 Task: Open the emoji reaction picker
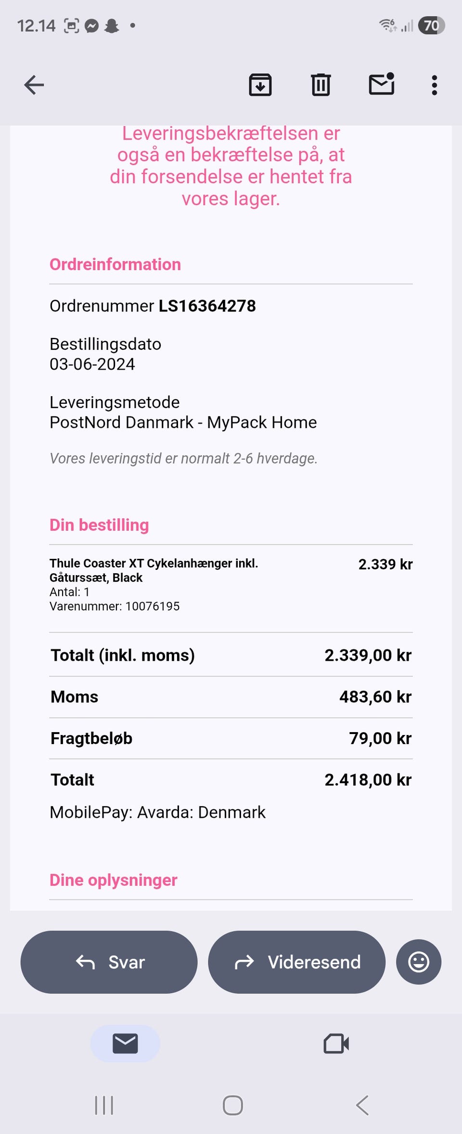[418, 962]
